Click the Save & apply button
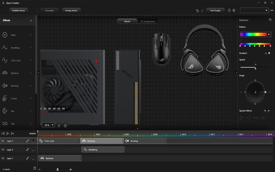This screenshot has height=172, width=275. click(215, 10)
